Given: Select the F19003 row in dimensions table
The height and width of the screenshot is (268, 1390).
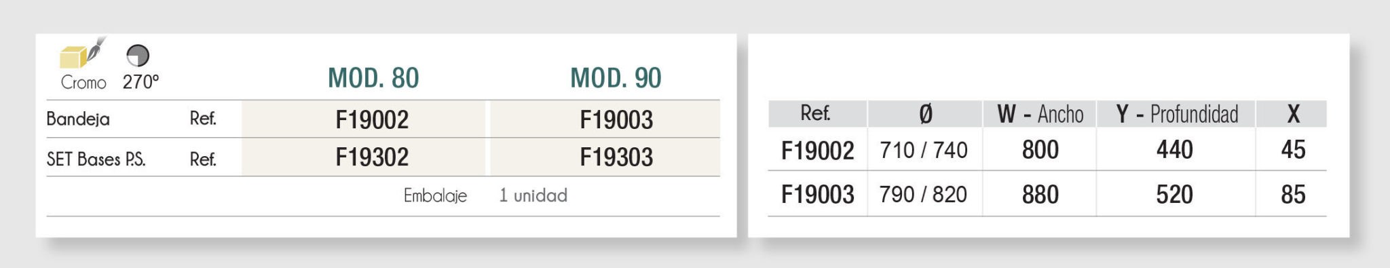Looking at the screenshot, I should tap(1047, 194).
